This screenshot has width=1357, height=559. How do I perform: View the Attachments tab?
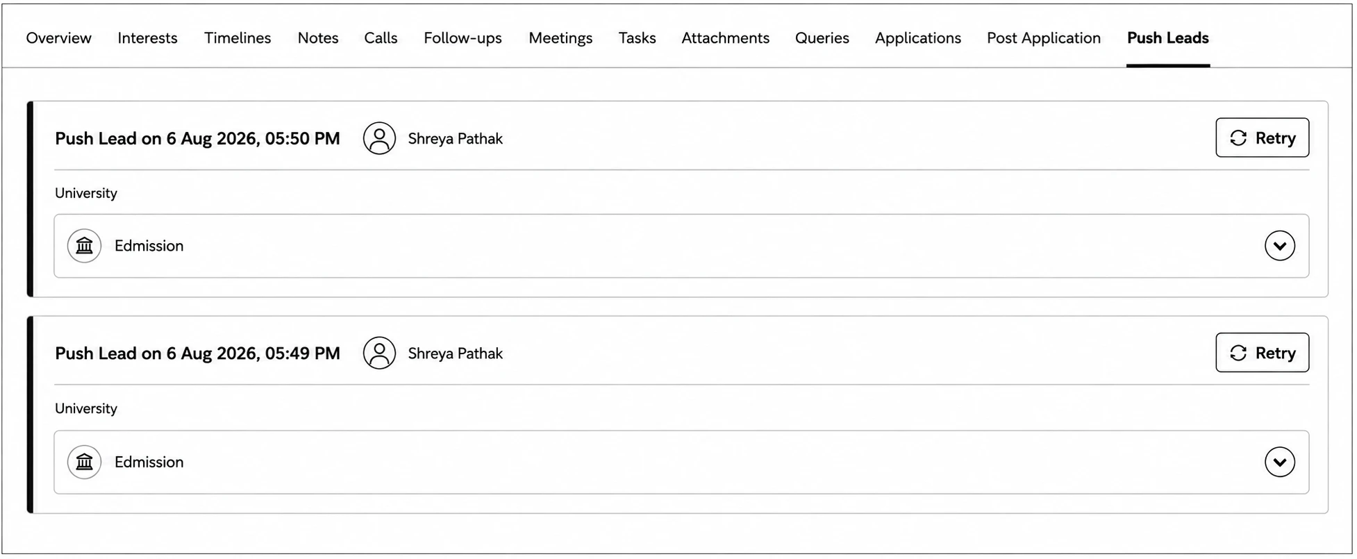[725, 38]
